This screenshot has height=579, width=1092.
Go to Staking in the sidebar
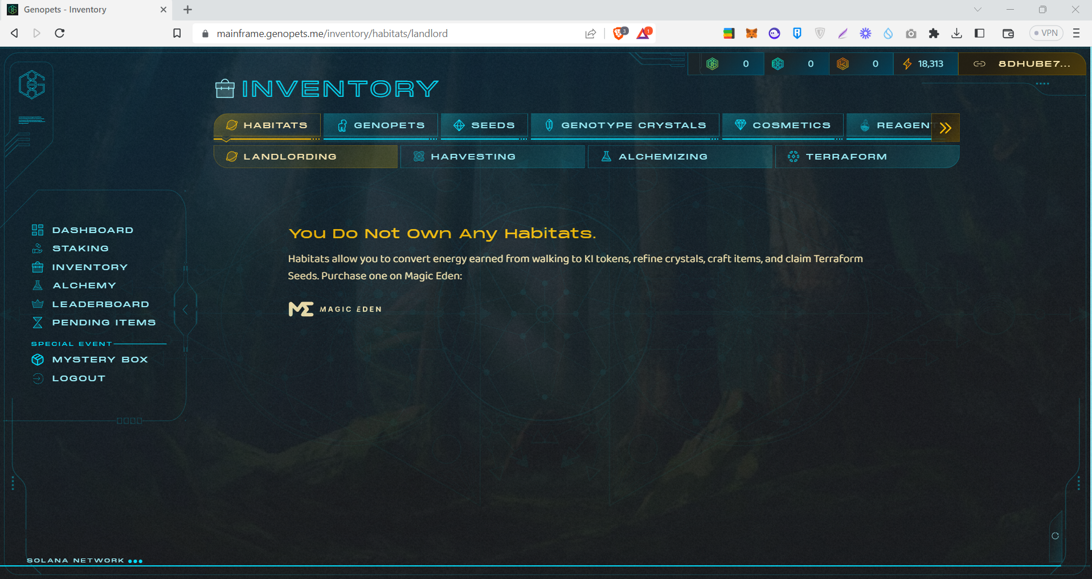[70, 248]
